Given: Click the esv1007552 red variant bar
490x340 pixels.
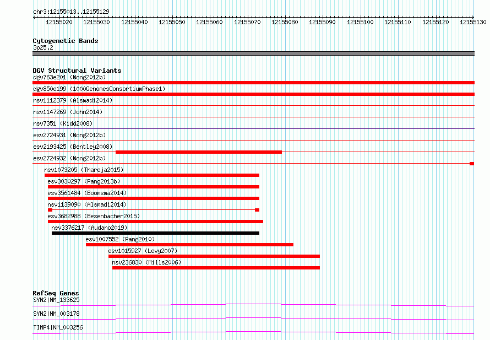Looking at the screenshot, I should 190,245.
